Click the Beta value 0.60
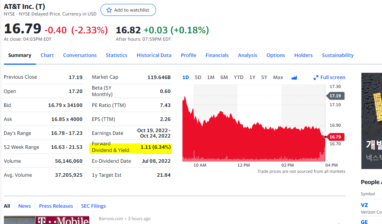Screen dimensions: 382x224 165,91
